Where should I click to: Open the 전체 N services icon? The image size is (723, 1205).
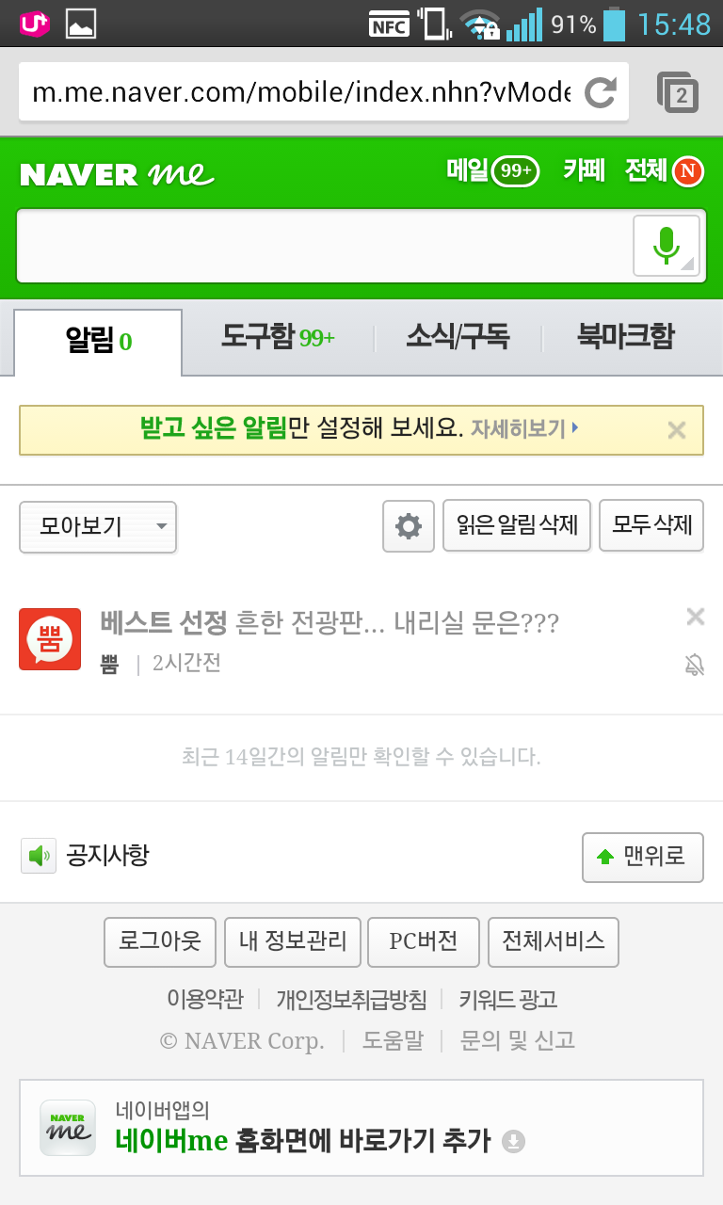click(x=665, y=170)
